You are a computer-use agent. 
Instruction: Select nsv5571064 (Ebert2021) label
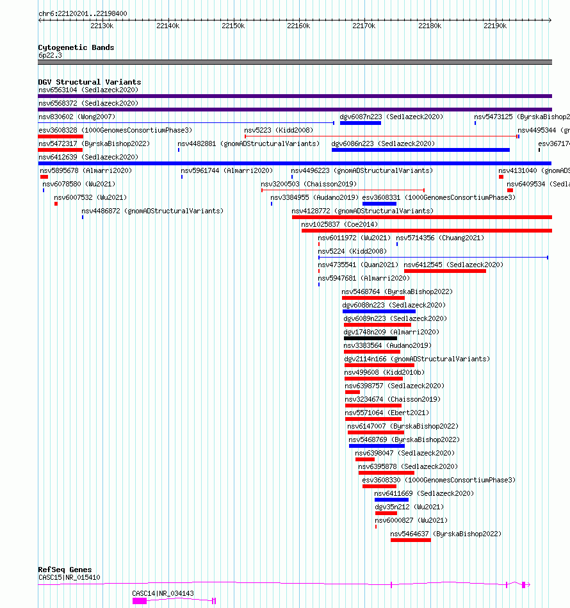[x=387, y=413]
